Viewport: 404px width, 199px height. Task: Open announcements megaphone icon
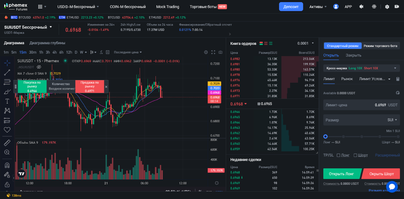(x=362, y=7)
